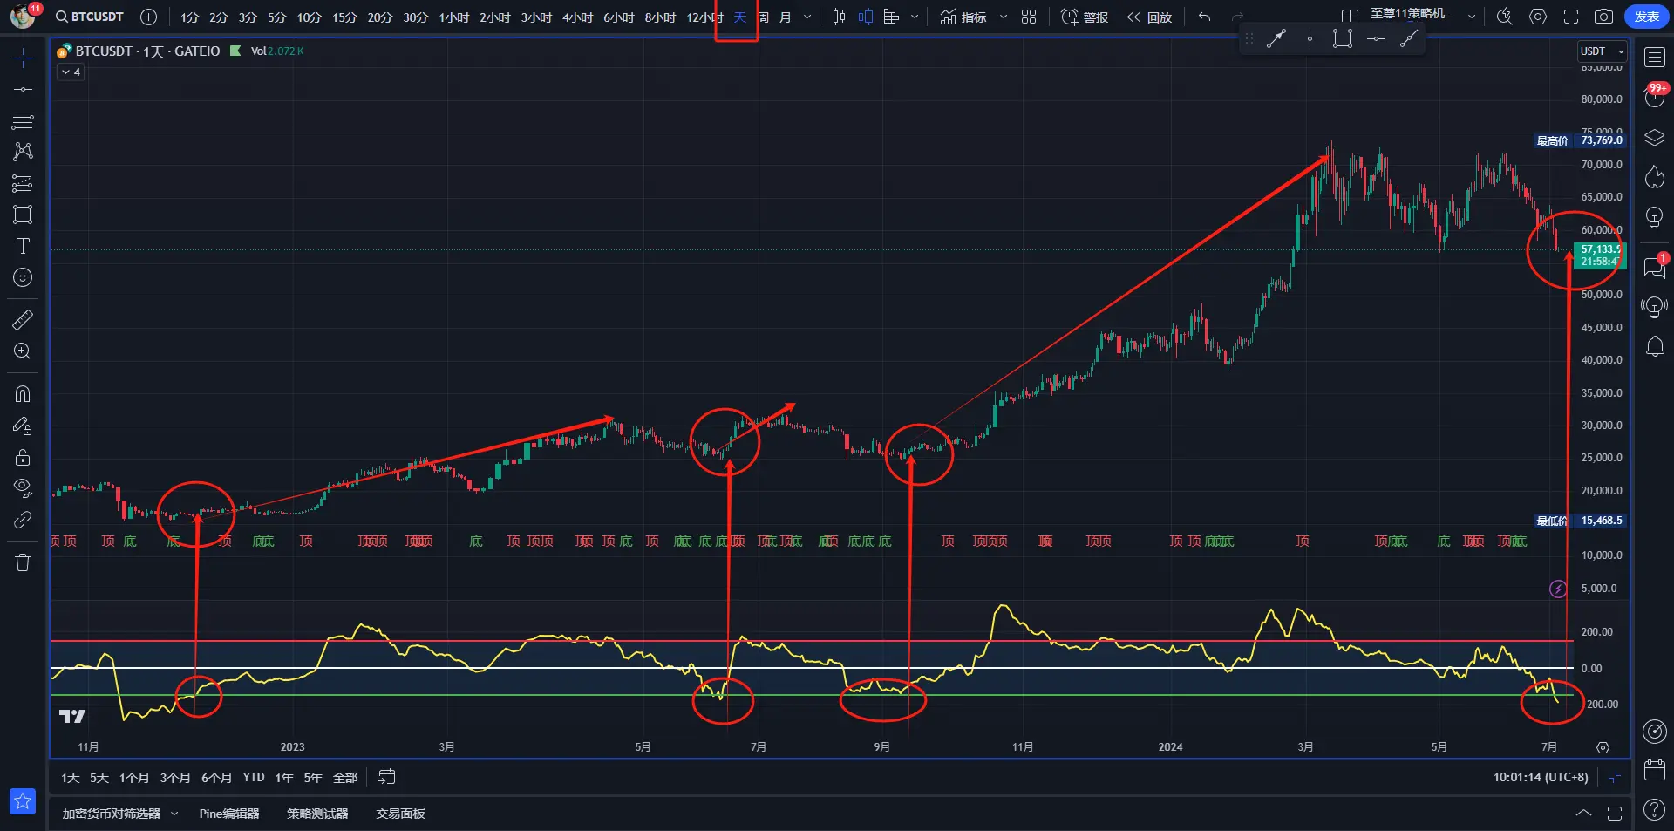
Task: Open the notifications bell panel
Action: point(1654,347)
